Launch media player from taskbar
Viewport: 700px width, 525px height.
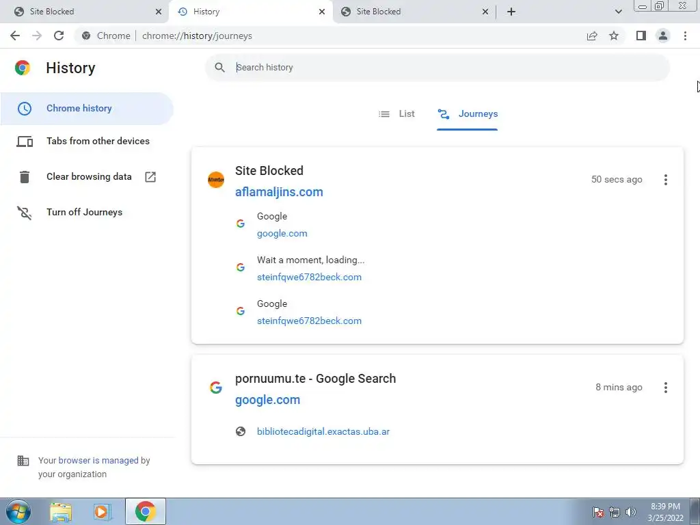(103, 511)
